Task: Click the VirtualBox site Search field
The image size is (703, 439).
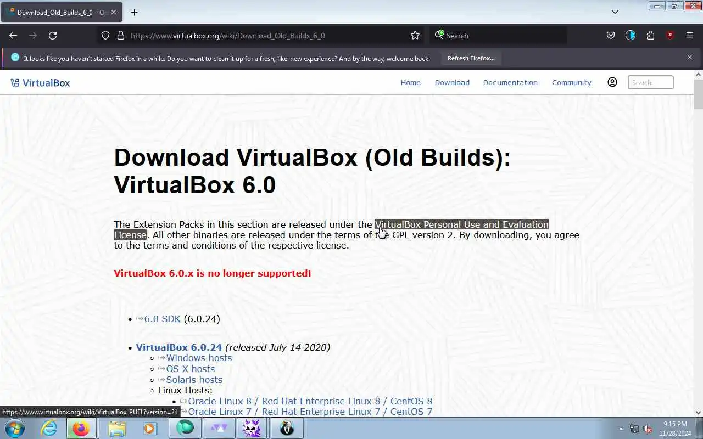Action: [x=650, y=82]
